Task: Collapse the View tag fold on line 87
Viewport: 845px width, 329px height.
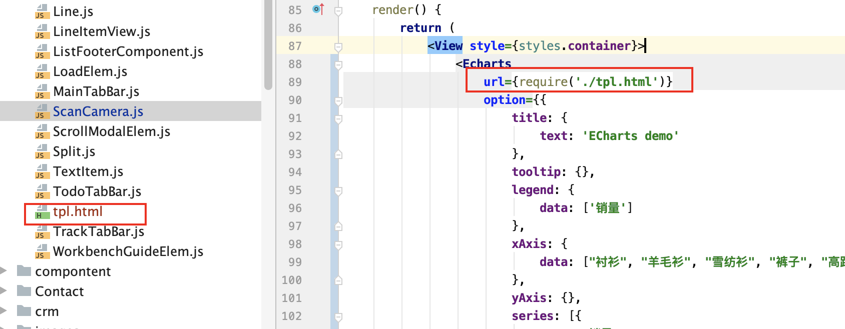Action: tap(338, 47)
